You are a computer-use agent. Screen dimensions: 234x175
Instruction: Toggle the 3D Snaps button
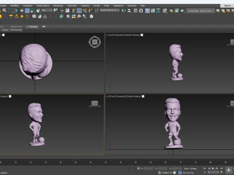click(x=74, y=11)
